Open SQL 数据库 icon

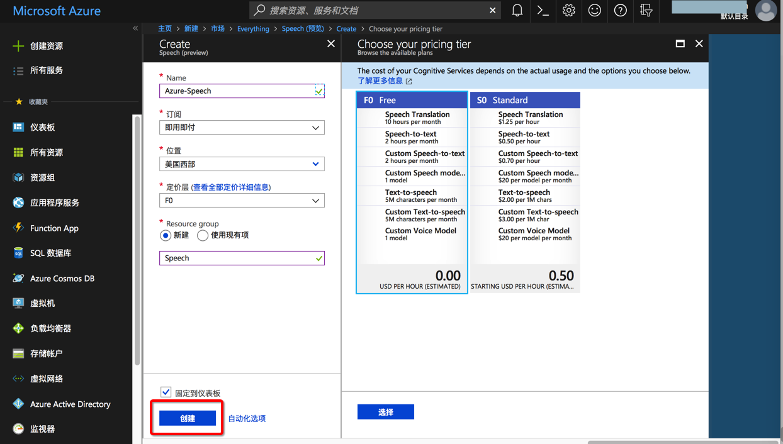pos(18,253)
